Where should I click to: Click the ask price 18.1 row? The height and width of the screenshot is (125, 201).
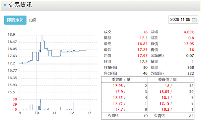point(171,98)
